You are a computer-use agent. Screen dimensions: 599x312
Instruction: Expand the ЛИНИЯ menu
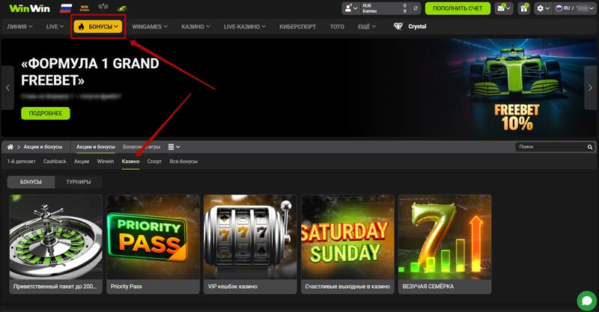click(x=20, y=27)
